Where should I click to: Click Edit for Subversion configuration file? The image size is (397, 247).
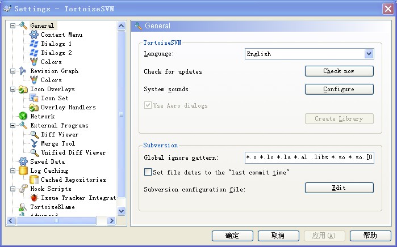339,188
